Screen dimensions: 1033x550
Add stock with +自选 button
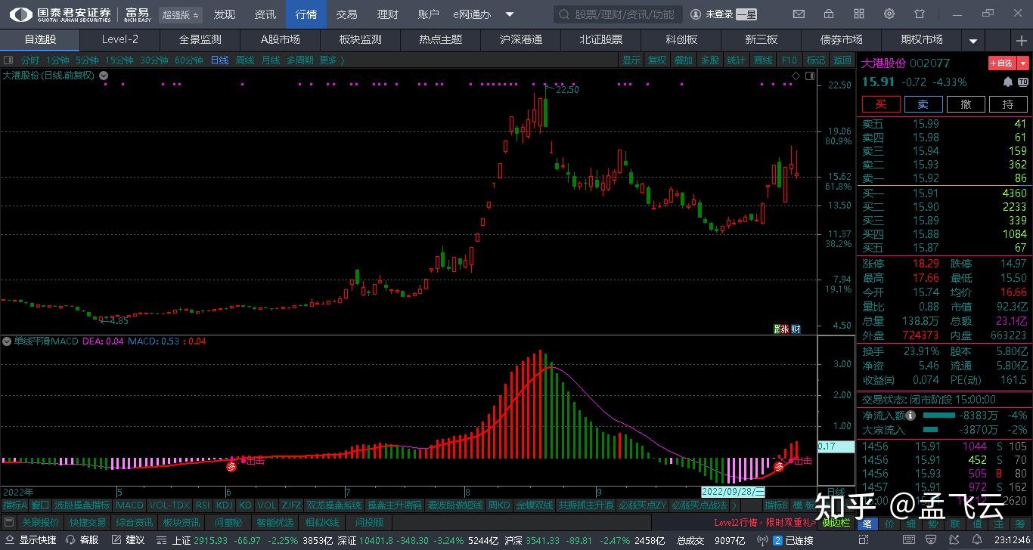[x=1002, y=63]
